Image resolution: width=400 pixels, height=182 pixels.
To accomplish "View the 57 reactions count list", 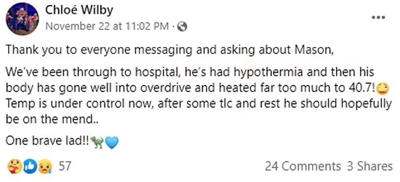I will (64, 167).
